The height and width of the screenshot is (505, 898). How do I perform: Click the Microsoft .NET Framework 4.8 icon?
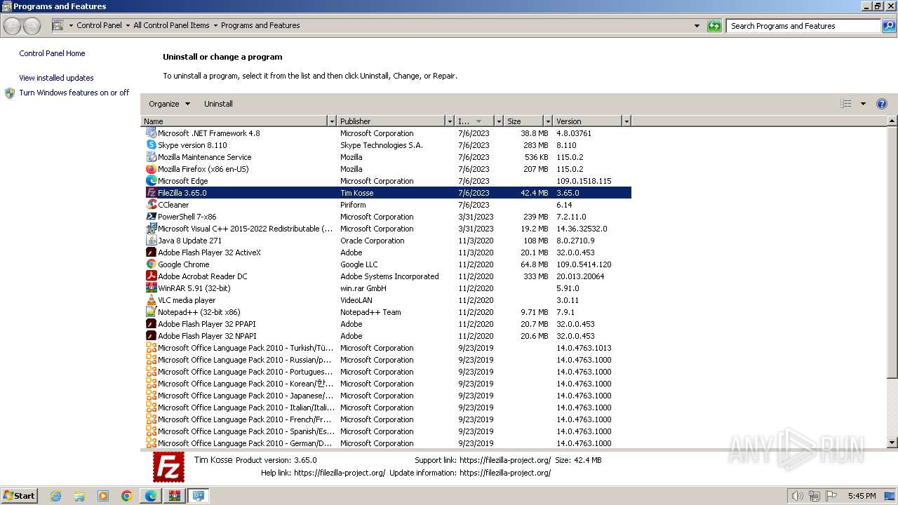[151, 133]
